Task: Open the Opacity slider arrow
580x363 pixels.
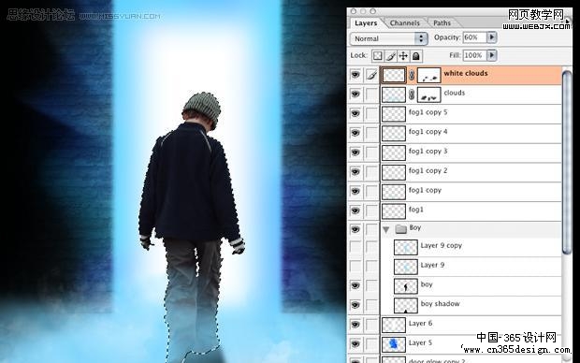Action: (x=491, y=37)
